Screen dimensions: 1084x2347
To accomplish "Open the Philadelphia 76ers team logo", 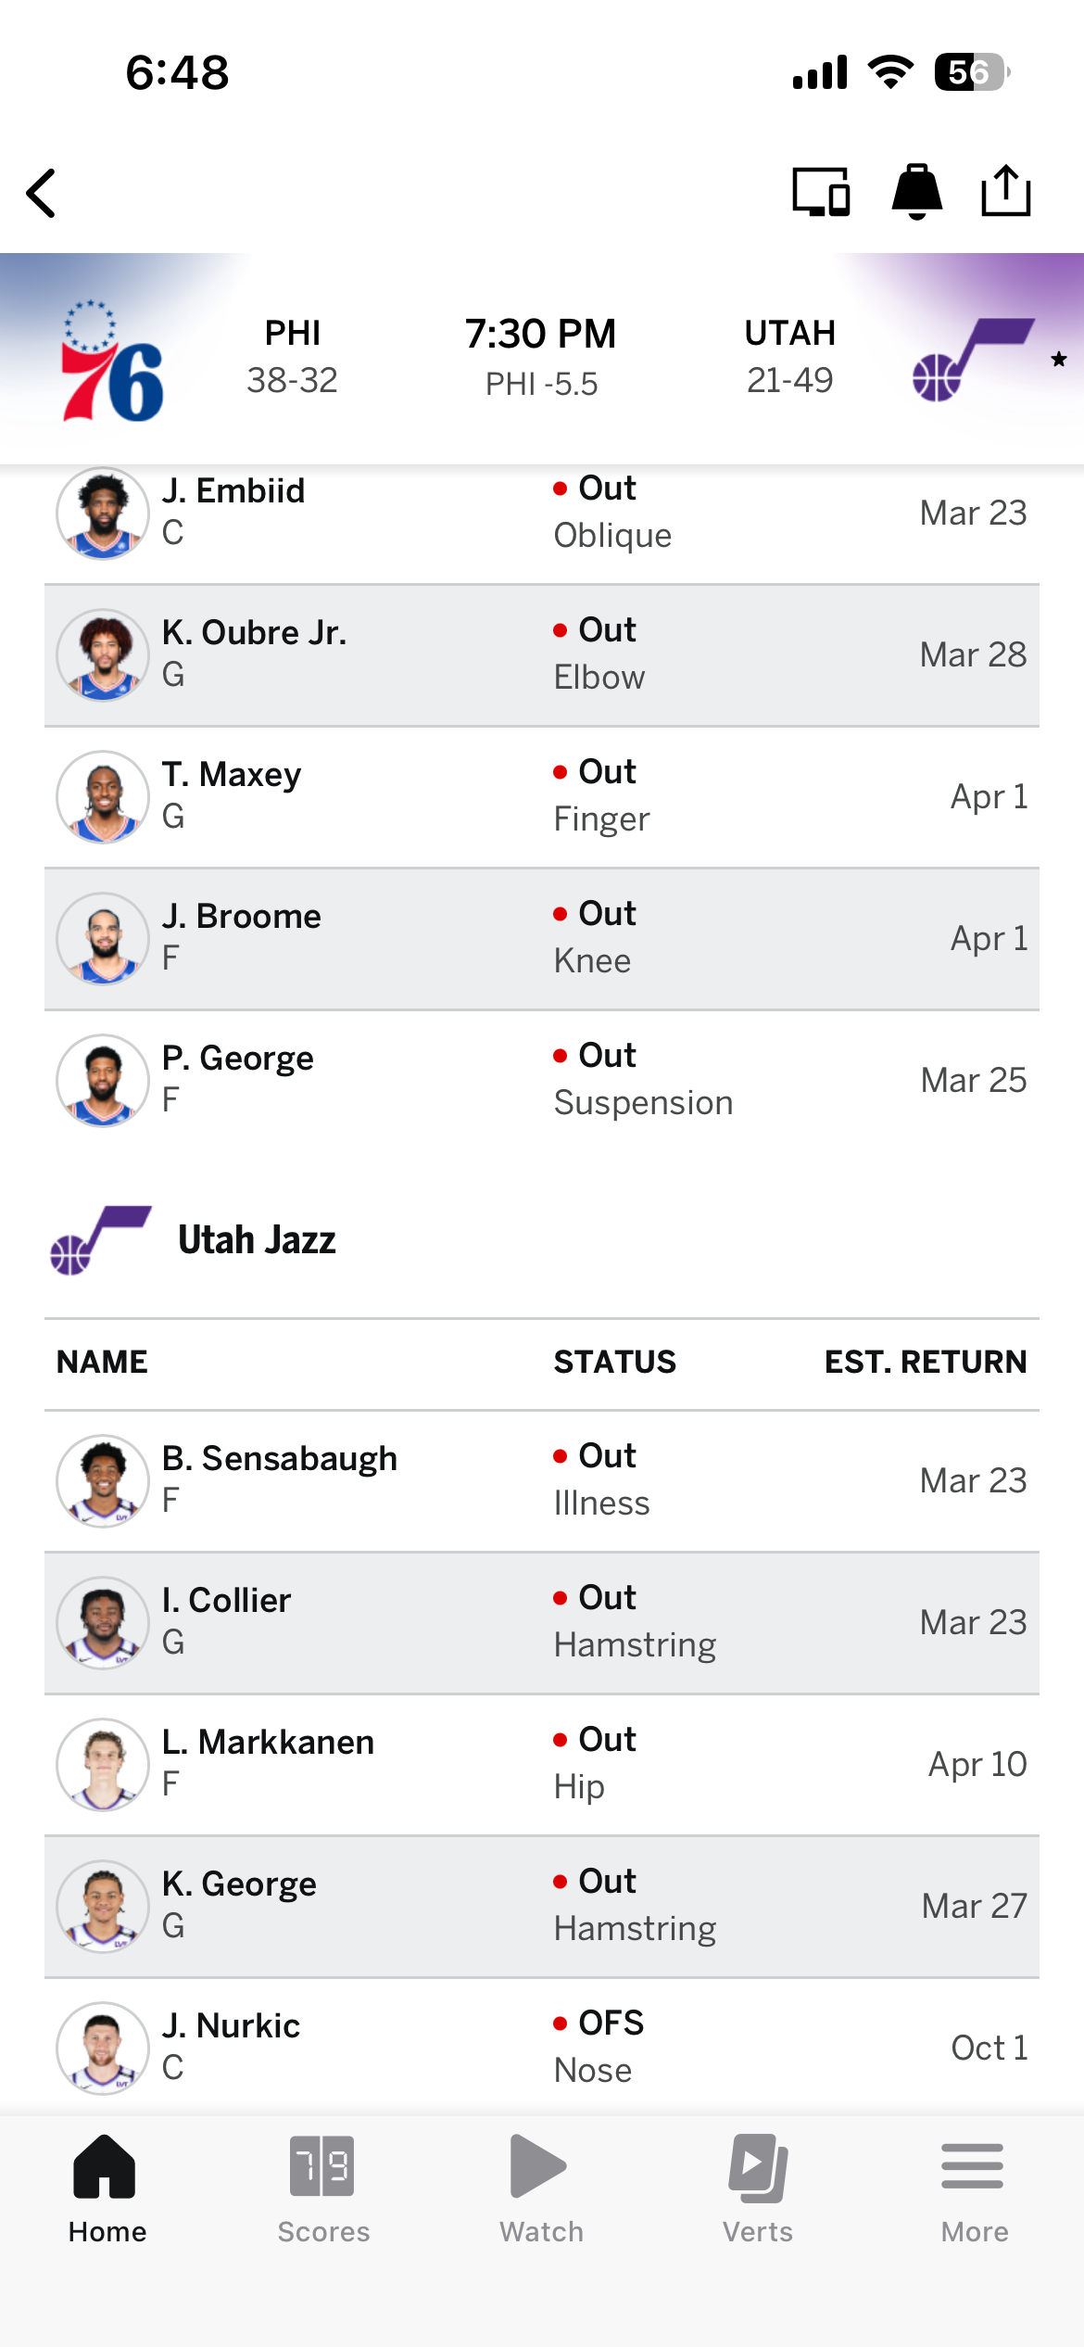I will click(x=112, y=360).
